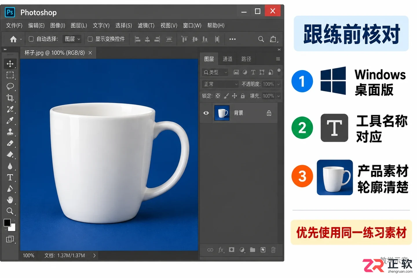Enable the 显示变换控件 checkbox
The image size is (417, 278).
90,39
